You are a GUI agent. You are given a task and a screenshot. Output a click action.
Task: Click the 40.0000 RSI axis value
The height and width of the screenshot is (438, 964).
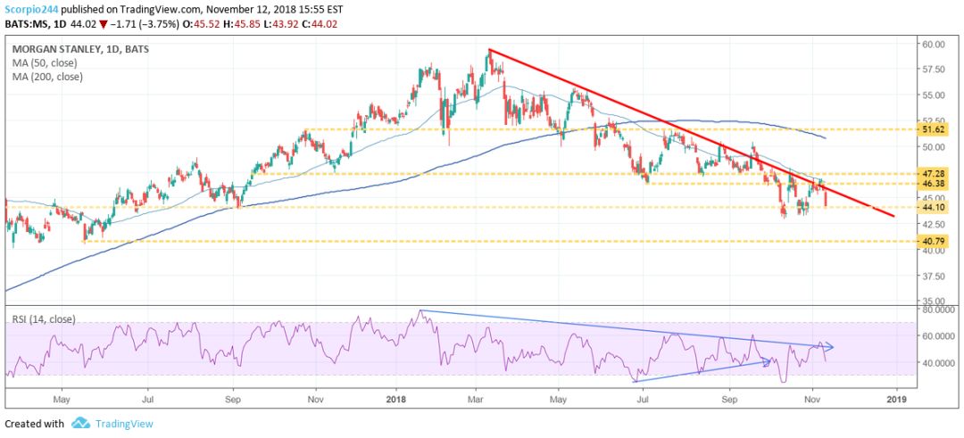pyautogui.click(x=939, y=363)
